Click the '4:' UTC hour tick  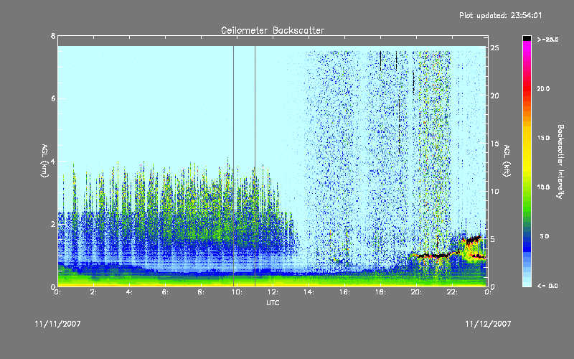click(x=129, y=292)
